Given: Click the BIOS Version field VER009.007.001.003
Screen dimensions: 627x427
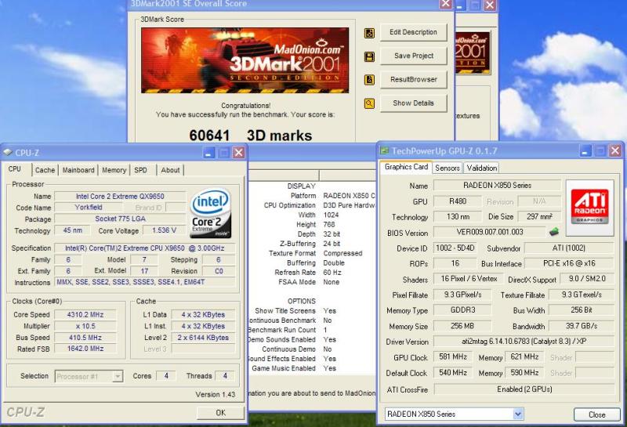Looking at the screenshot, I should coord(489,232).
